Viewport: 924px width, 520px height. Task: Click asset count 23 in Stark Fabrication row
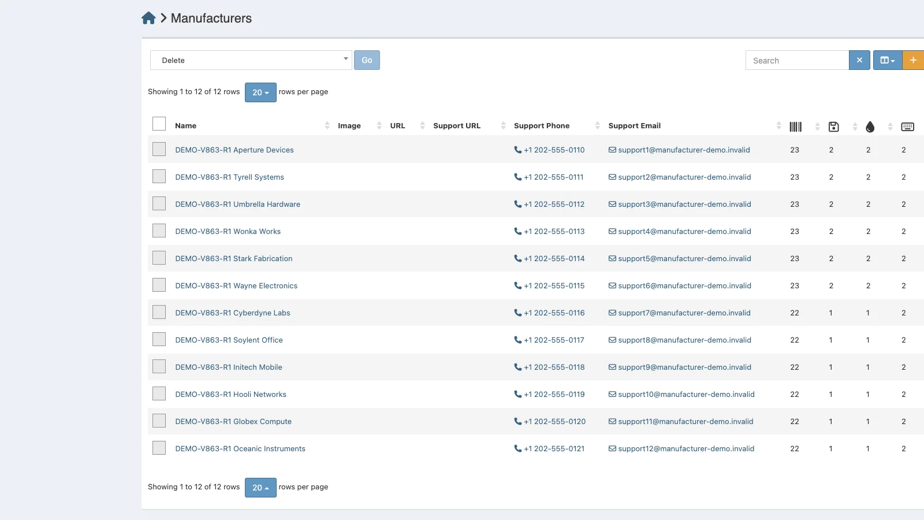coord(795,258)
